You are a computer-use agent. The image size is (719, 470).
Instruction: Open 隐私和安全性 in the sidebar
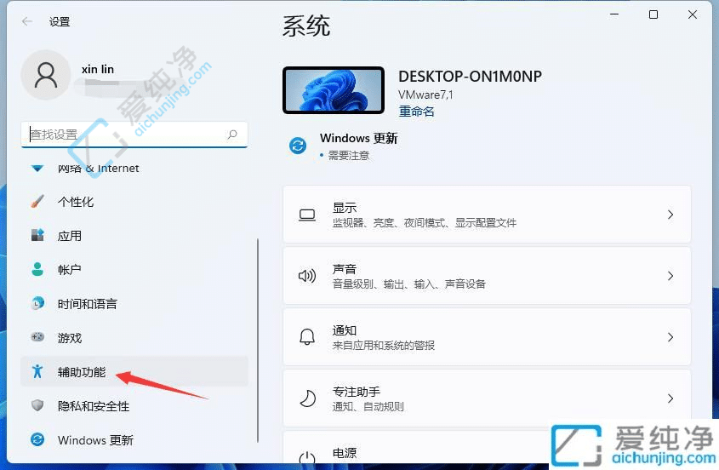[134, 405]
